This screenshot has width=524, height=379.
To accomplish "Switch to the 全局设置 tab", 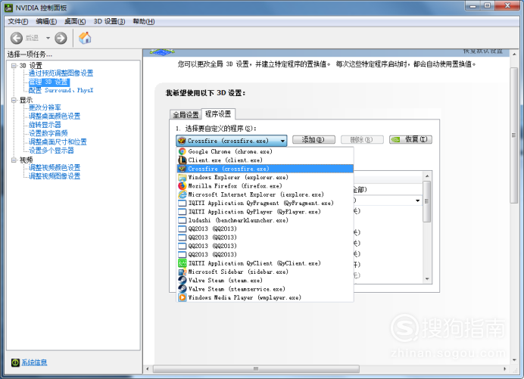I will pyautogui.click(x=186, y=115).
